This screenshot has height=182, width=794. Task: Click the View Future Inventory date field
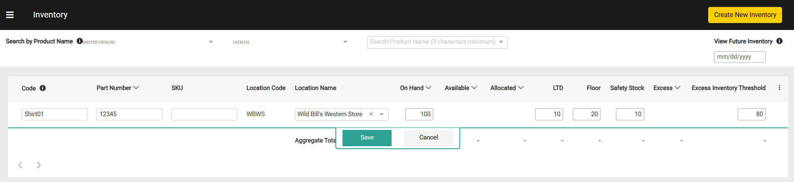pos(739,57)
